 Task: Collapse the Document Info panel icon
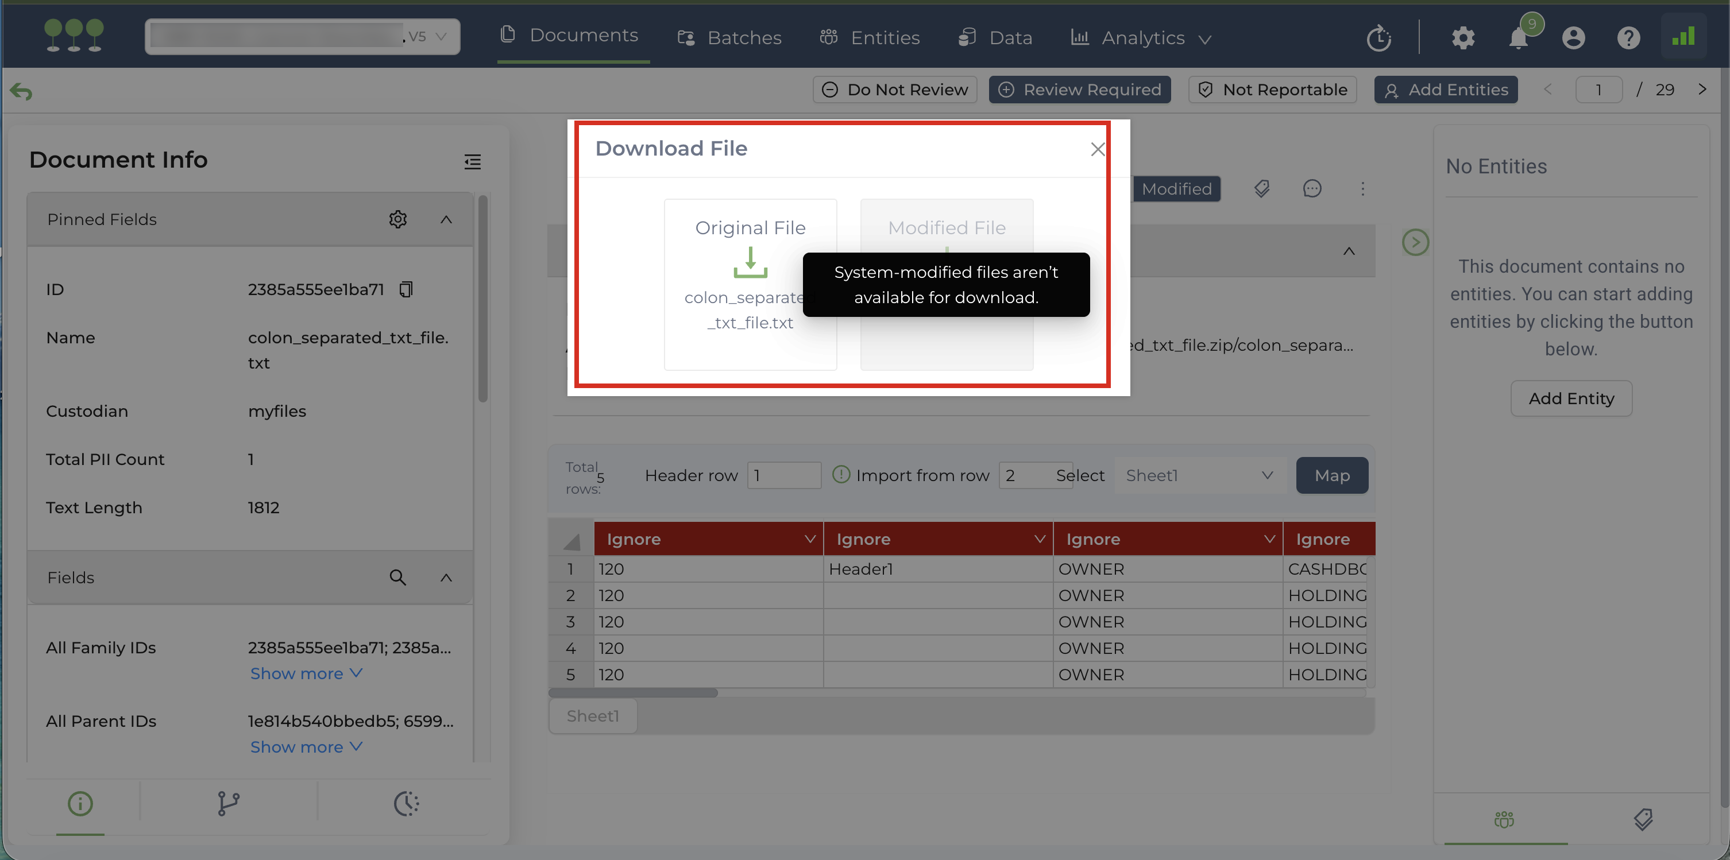coord(472,161)
